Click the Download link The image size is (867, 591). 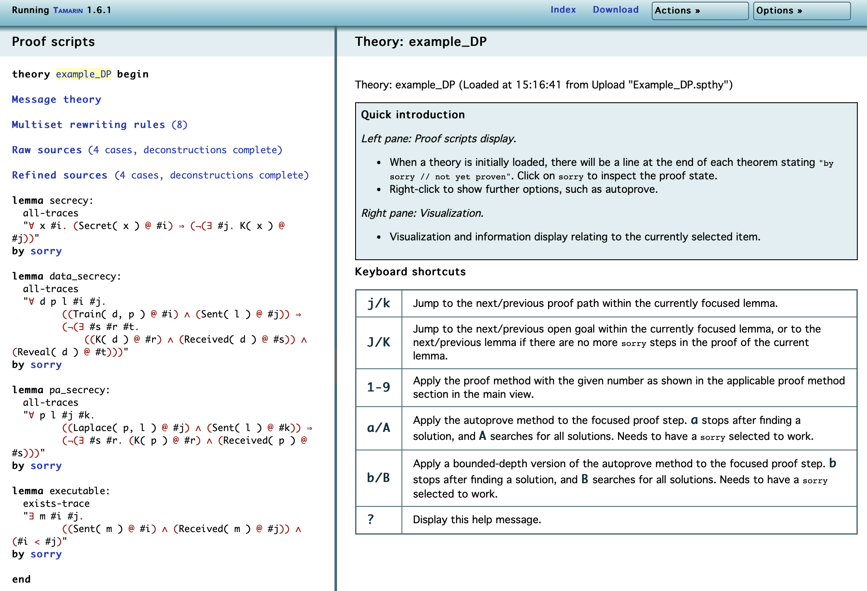click(615, 10)
